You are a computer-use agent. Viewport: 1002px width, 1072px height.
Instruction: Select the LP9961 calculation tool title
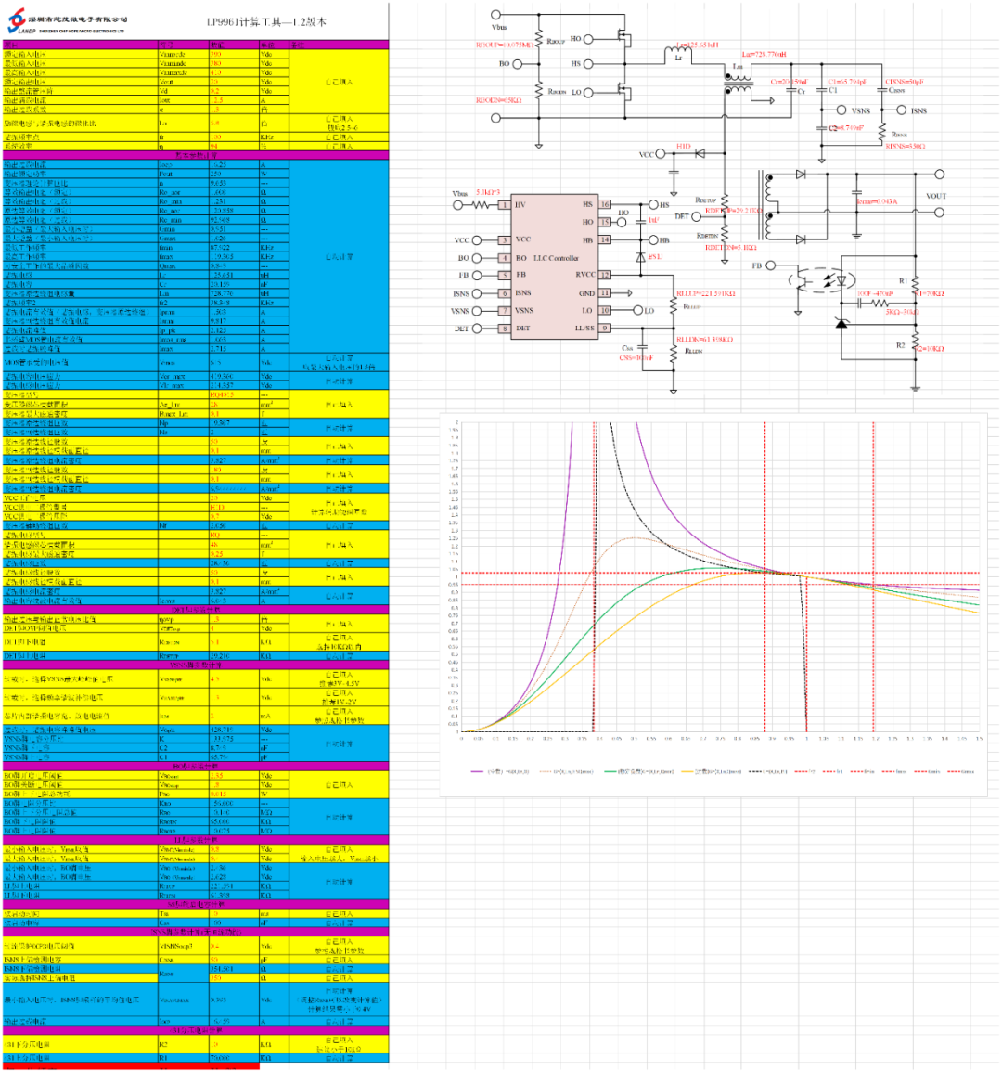(x=266, y=22)
